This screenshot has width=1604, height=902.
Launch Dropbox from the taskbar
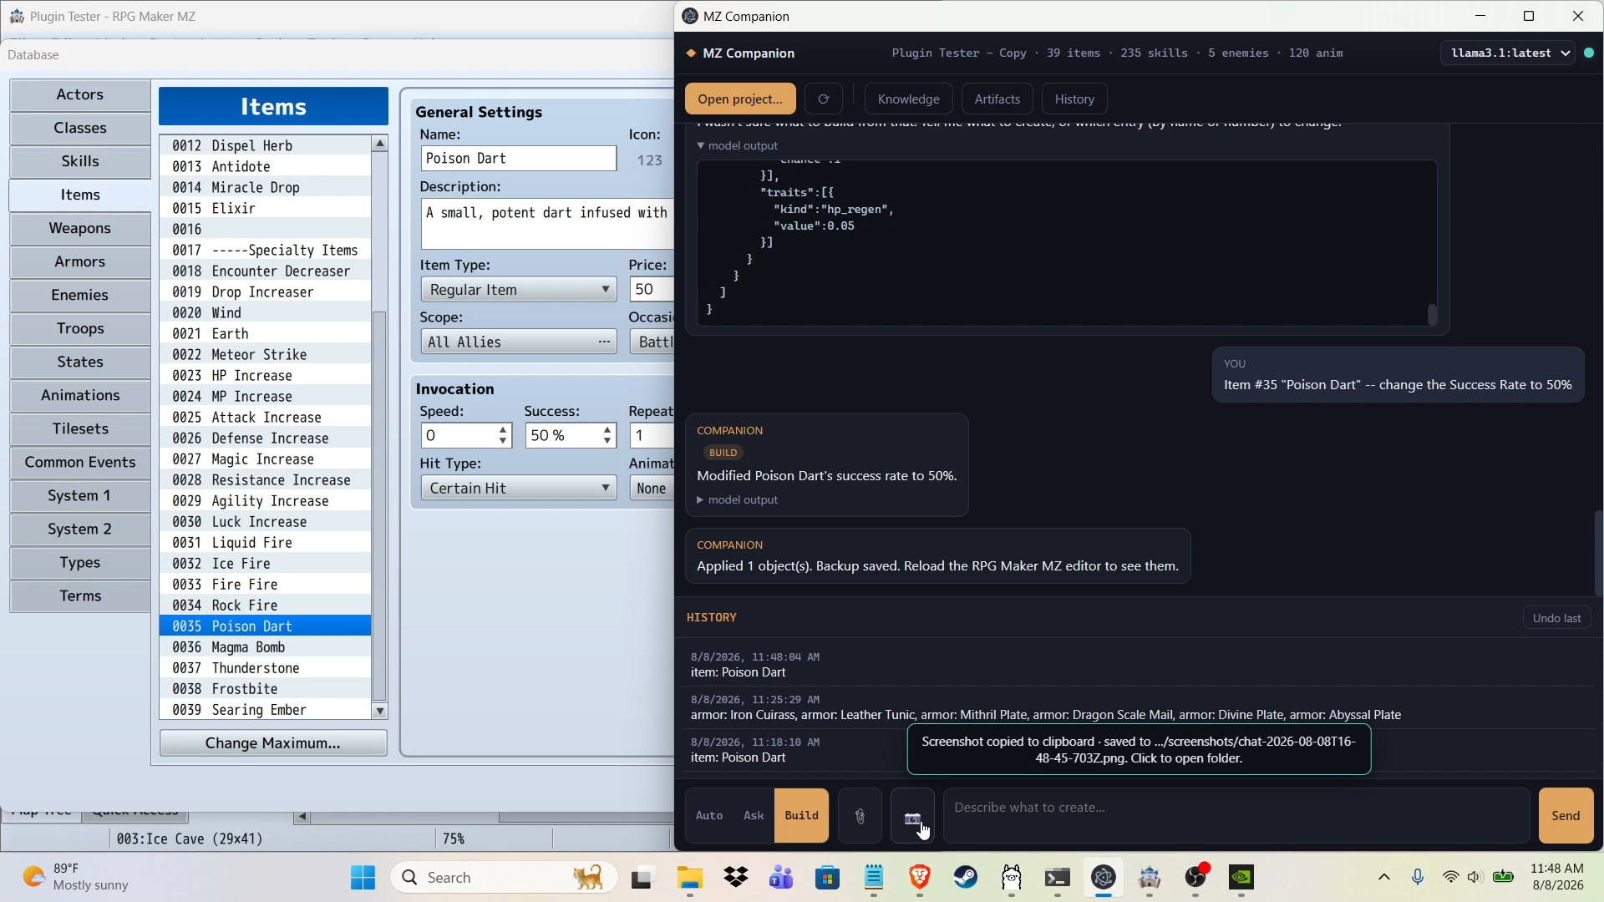coord(736,877)
